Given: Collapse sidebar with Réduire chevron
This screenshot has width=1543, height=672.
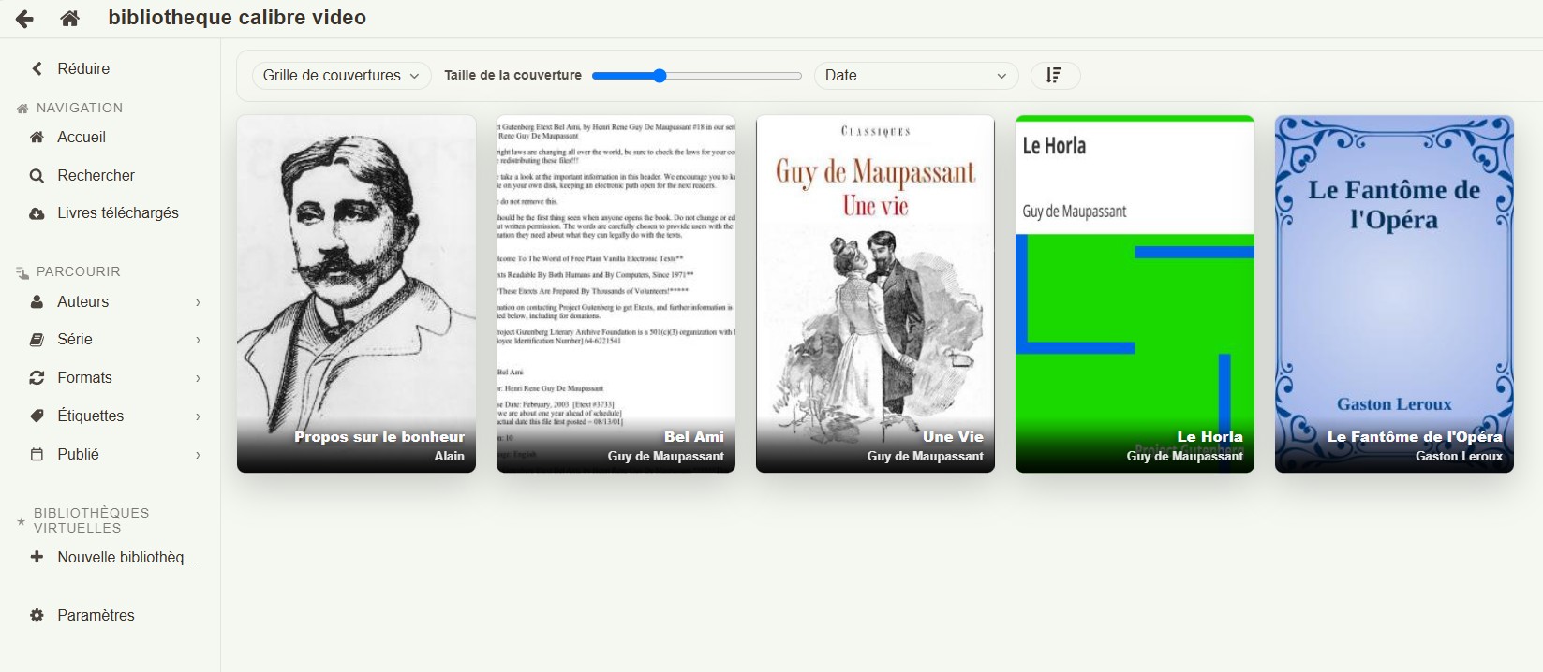Looking at the screenshot, I should pos(37,68).
